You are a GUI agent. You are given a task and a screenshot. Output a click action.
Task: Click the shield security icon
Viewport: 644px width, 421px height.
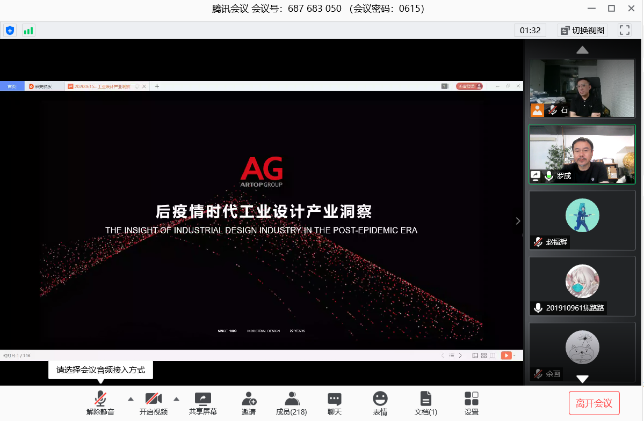click(x=10, y=31)
